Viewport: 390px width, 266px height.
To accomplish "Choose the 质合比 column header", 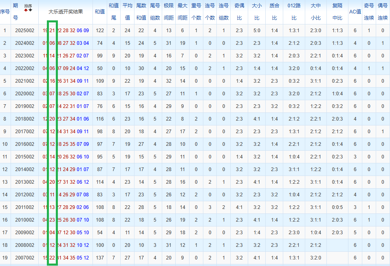I will point(274,12).
